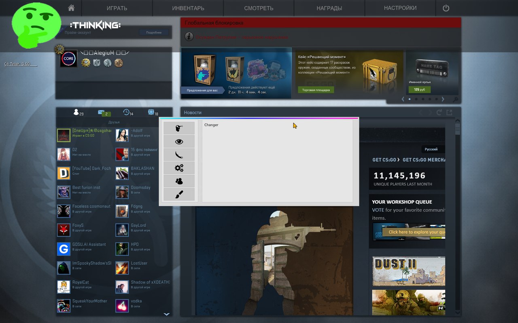
Task: Select friend -Adolf in the friends list
Action: click(143, 135)
